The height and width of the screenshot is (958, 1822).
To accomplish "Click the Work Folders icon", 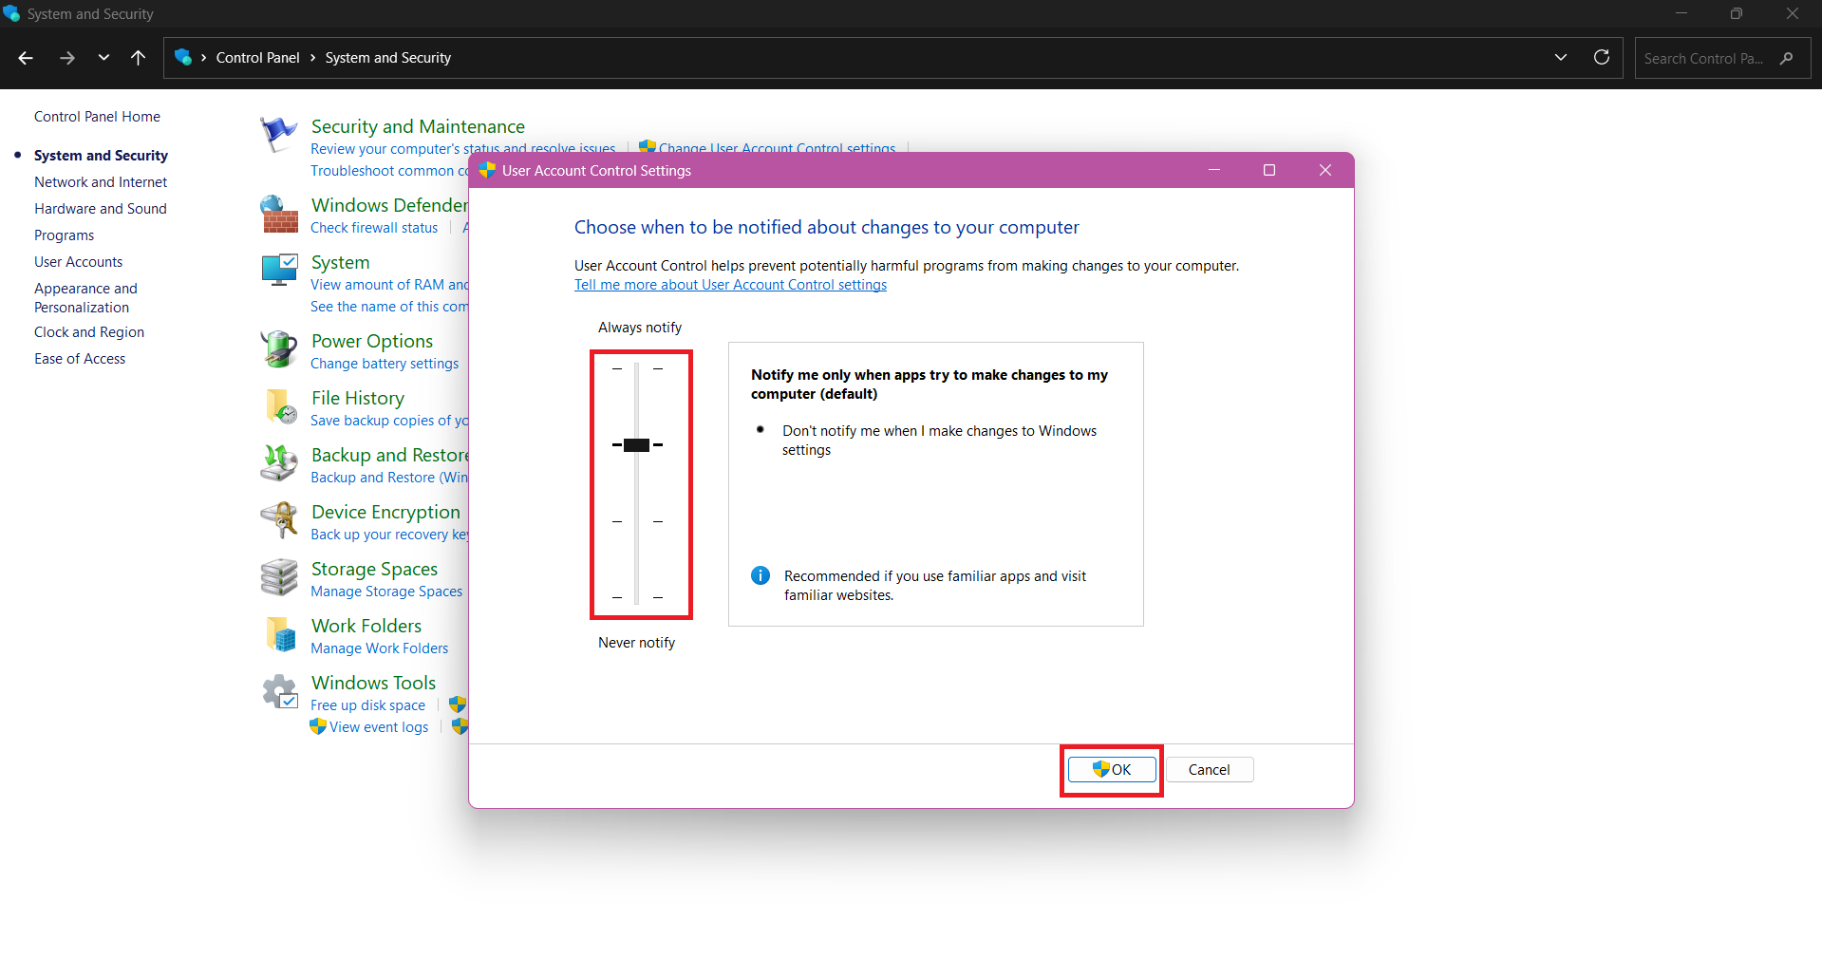I will click(x=280, y=634).
